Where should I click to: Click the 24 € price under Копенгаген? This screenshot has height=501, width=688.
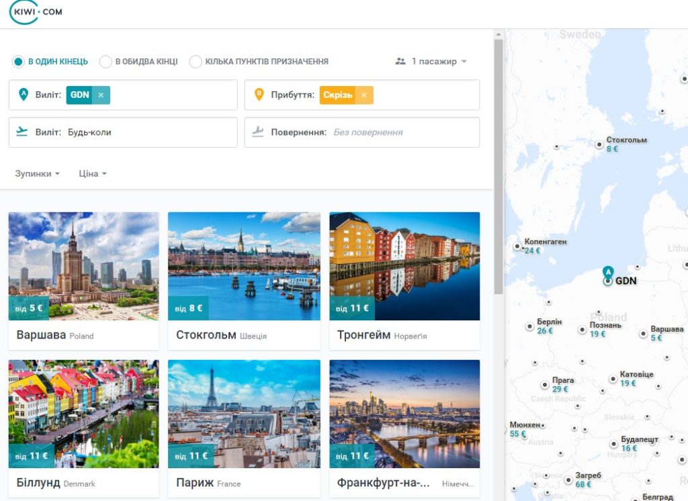click(x=532, y=250)
